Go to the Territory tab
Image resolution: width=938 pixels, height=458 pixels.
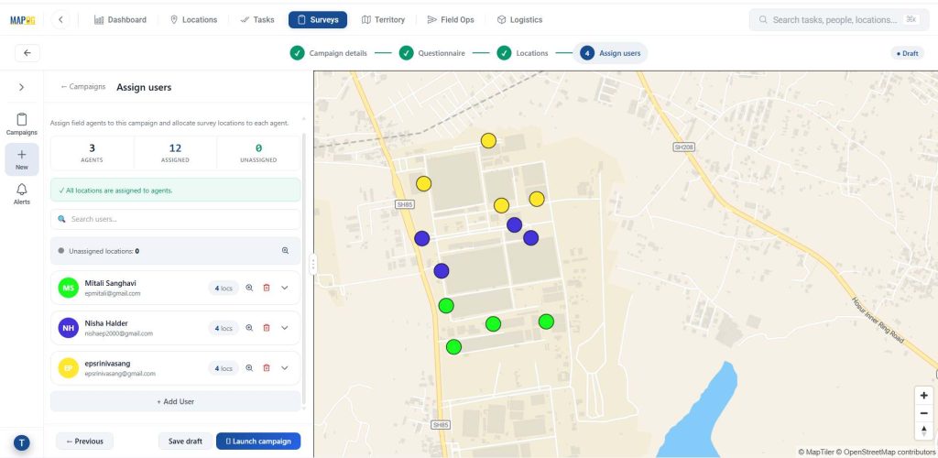coord(384,20)
